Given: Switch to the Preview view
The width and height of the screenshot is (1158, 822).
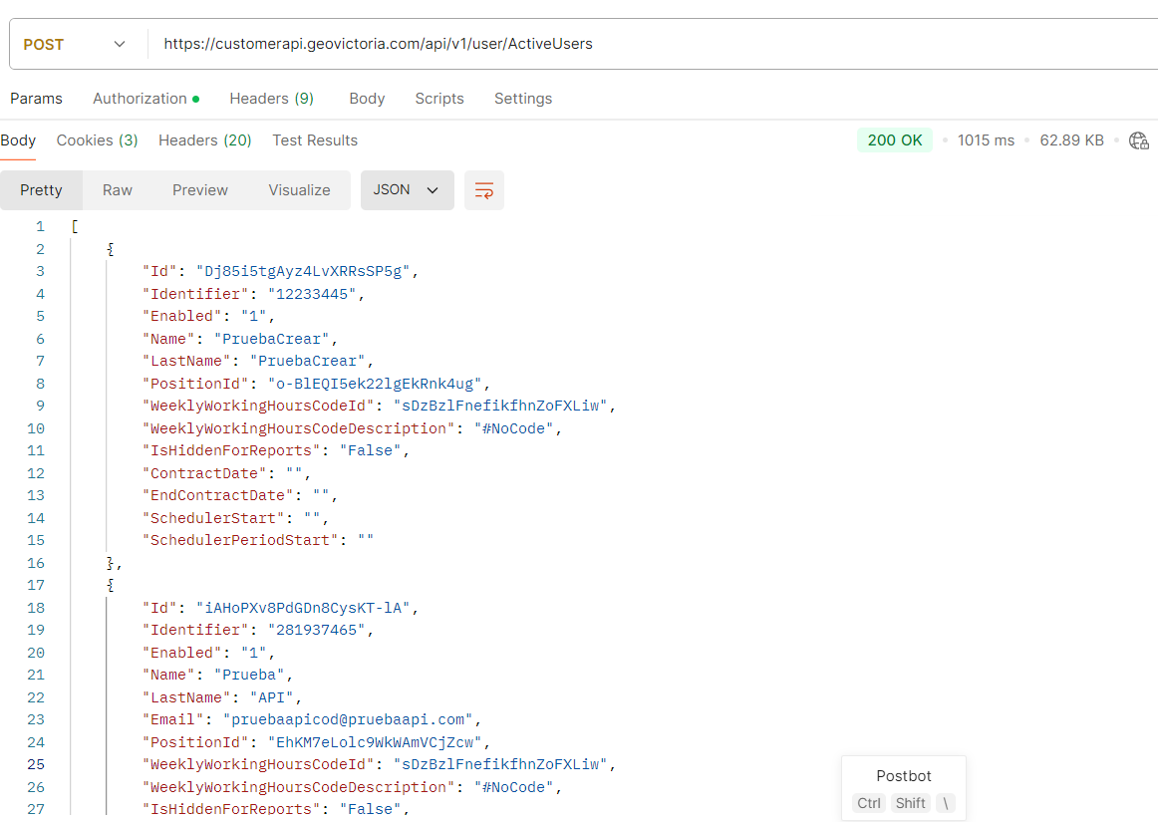Looking at the screenshot, I should [200, 190].
